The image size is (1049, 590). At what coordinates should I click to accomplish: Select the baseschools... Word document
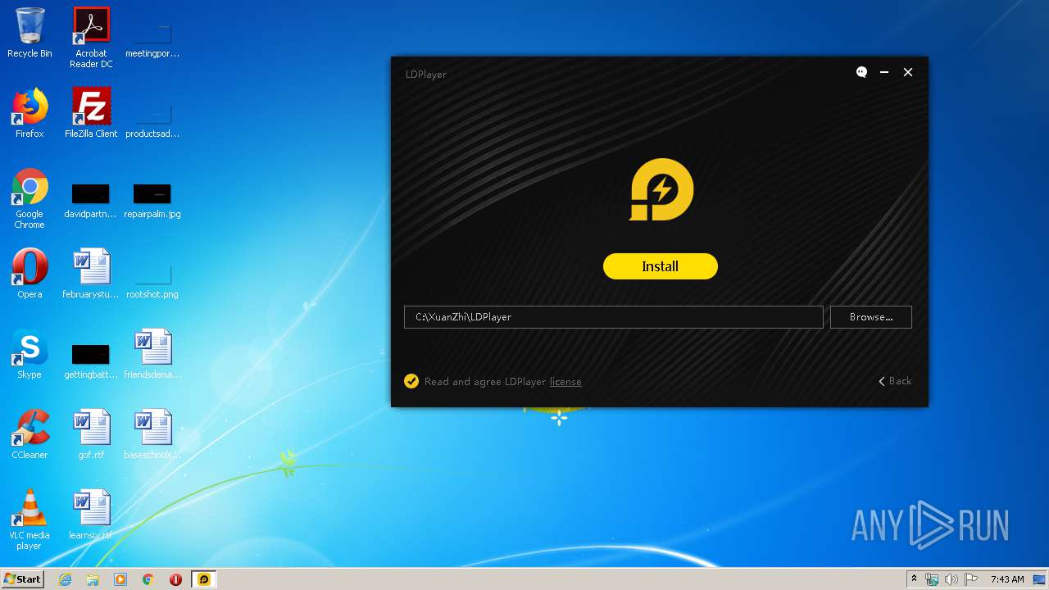click(152, 434)
